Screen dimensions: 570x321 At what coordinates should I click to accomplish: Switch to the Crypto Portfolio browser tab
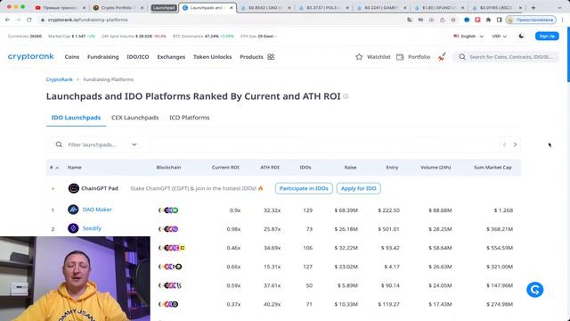pyautogui.click(x=118, y=8)
